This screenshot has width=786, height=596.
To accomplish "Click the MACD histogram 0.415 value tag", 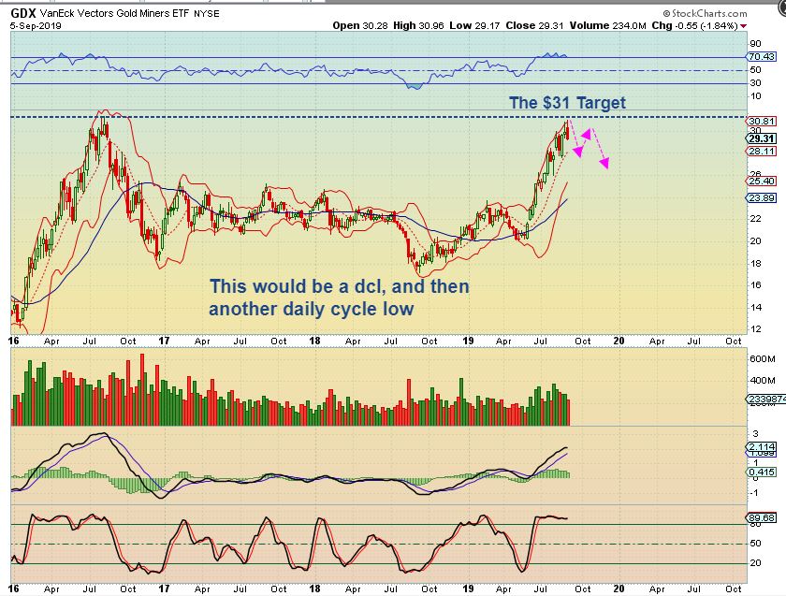I will coord(762,472).
